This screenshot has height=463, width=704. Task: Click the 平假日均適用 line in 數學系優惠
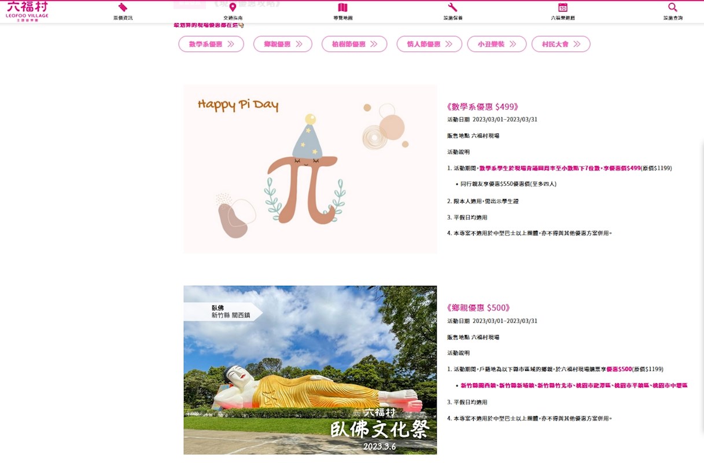tap(467, 218)
